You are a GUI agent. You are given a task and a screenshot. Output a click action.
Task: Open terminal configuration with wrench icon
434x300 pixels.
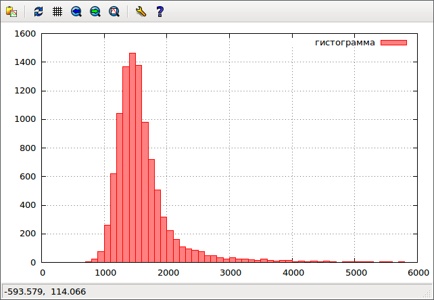tap(141, 12)
